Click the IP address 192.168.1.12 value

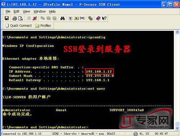pos(99,72)
